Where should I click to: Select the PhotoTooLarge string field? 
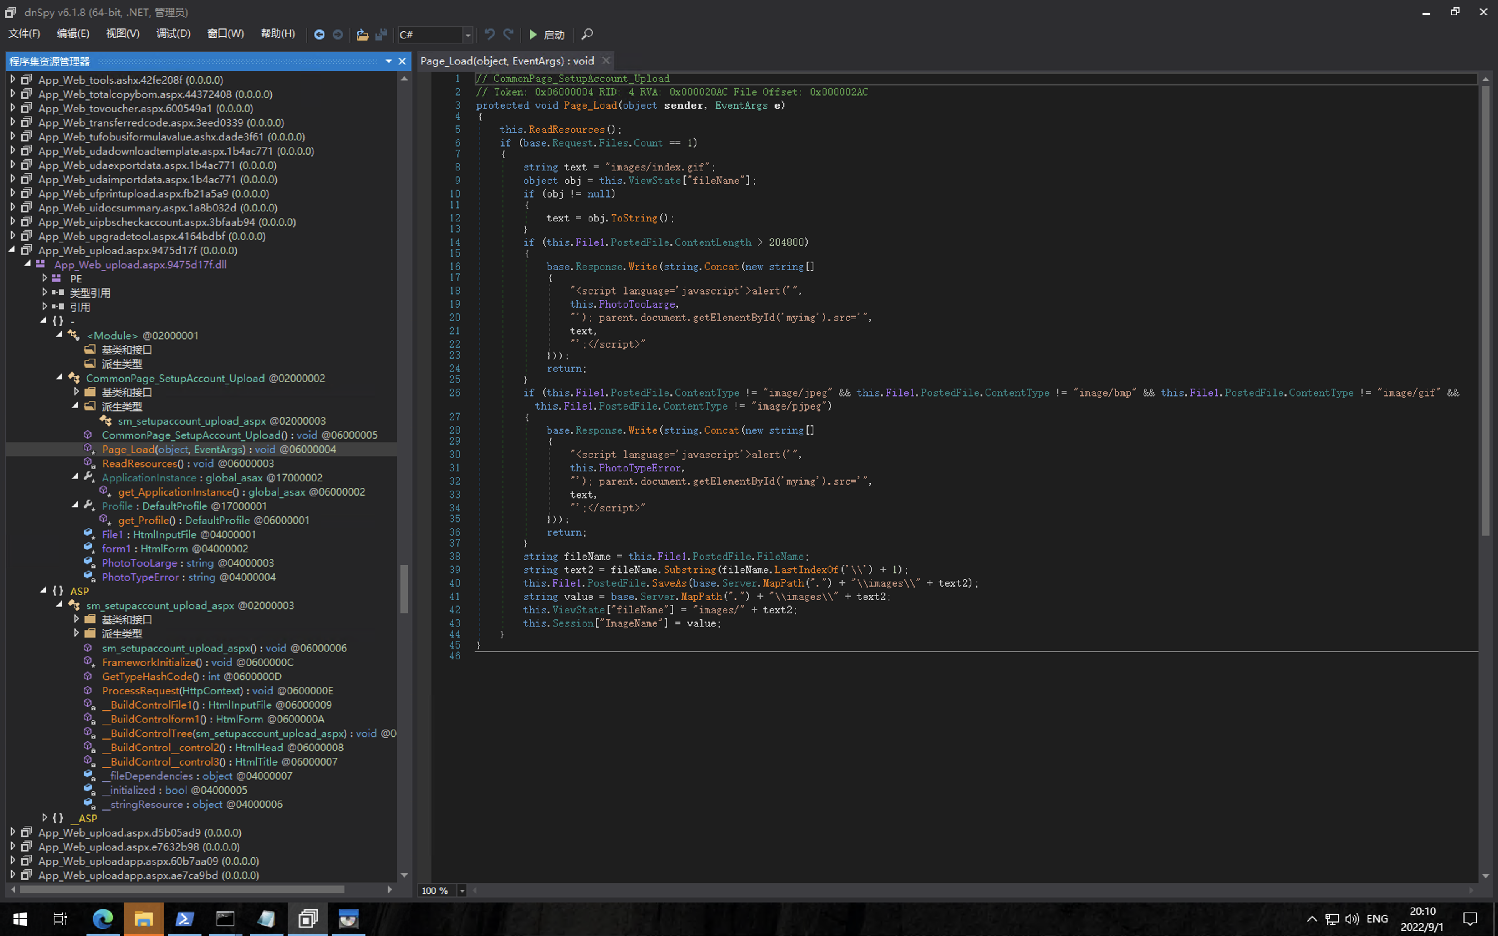click(139, 563)
